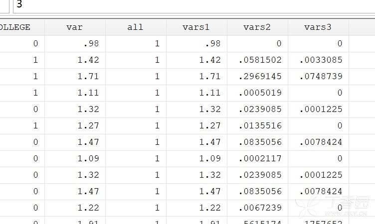The height and width of the screenshot is (224, 375).
Task: Click the all column header
Action: point(135,27)
